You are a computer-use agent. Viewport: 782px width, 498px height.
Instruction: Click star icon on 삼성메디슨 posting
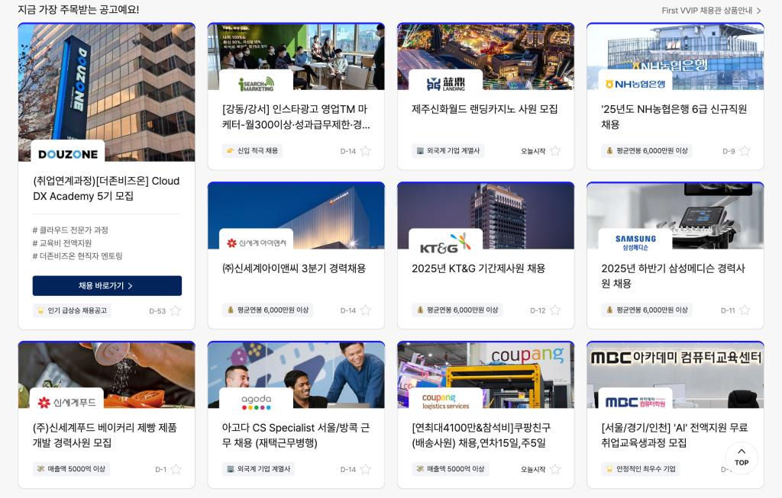(745, 310)
